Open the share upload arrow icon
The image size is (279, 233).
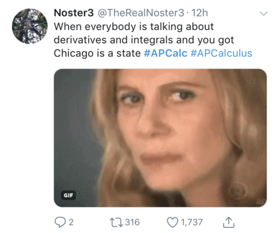[228, 222]
